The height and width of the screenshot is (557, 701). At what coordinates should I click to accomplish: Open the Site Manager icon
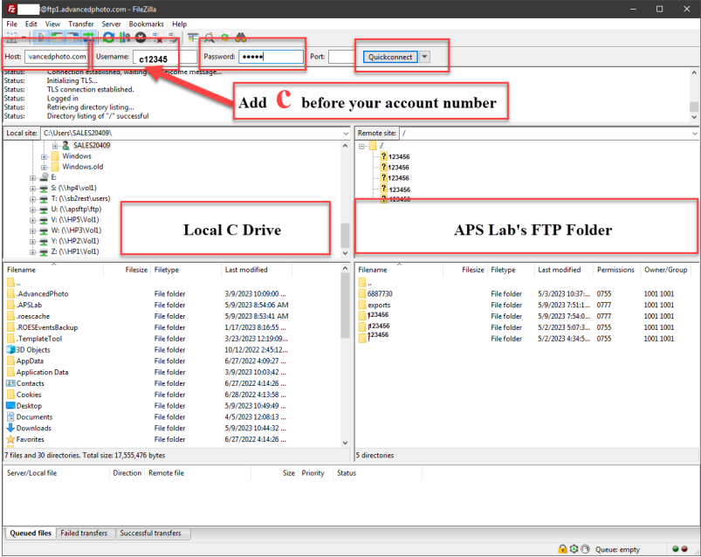click(11, 38)
